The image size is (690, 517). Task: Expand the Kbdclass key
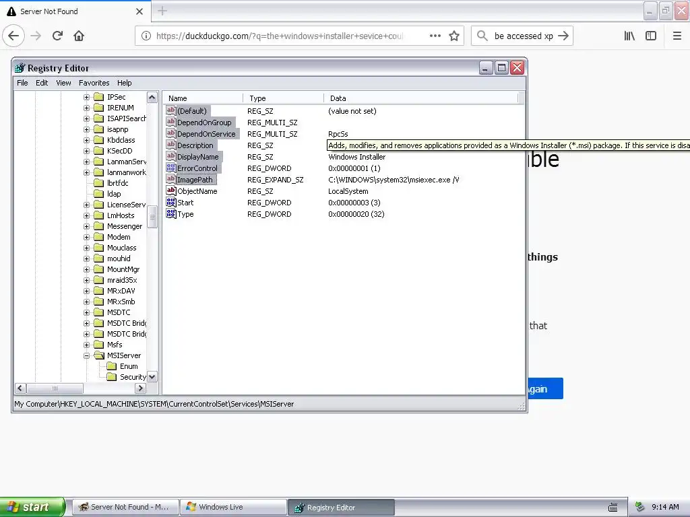pos(86,140)
